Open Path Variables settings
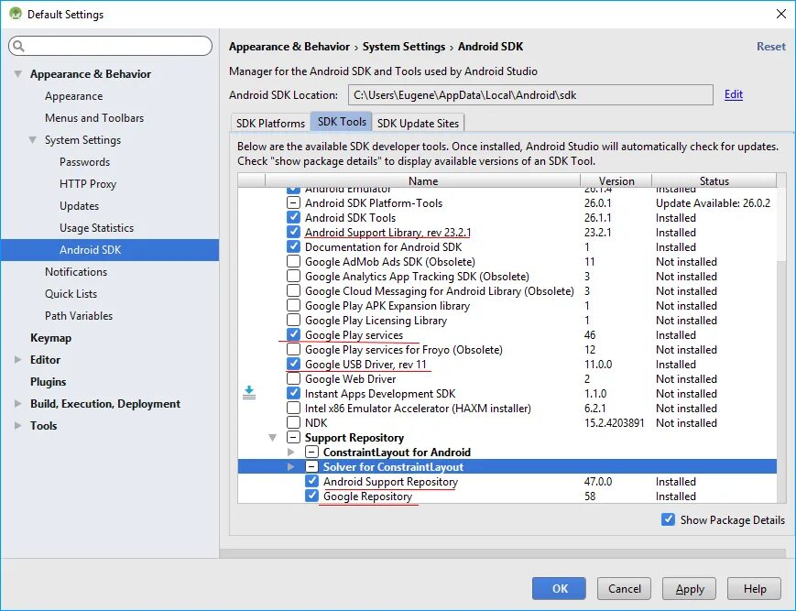This screenshot has width=796, height=611. coord(79,316)
